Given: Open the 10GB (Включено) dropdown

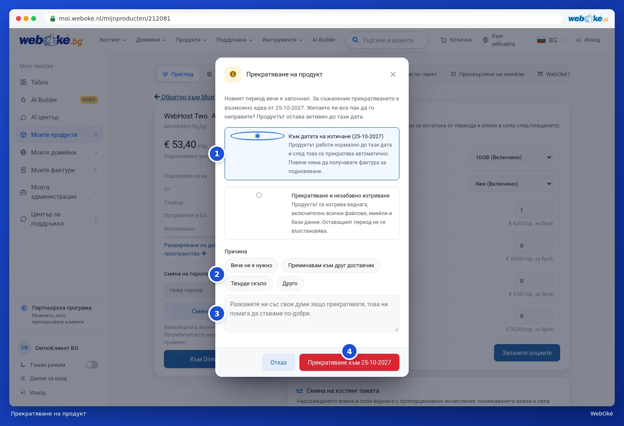Looking at the screenshot, I should click(511, 157).
